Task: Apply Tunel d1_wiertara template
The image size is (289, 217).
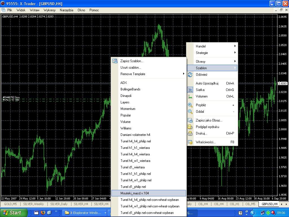Action: [149, 167]
